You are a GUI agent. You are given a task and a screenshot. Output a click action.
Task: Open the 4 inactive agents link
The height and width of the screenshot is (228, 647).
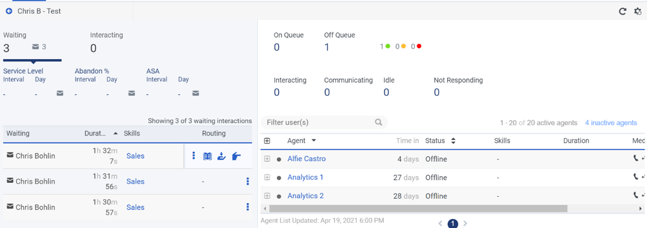click(611, 123)
